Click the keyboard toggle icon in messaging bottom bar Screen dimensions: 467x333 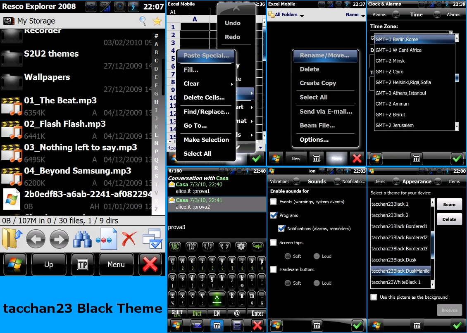pyautogui.click(x=197, y=325)
